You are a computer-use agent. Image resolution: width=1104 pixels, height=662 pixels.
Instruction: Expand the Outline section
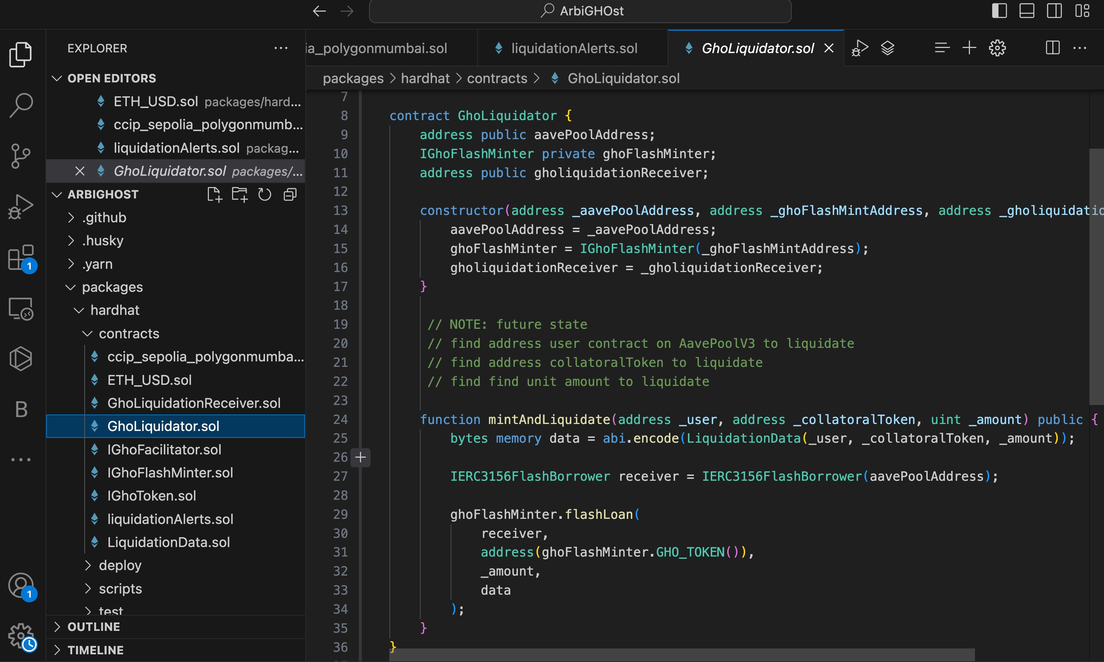point(176,627)
